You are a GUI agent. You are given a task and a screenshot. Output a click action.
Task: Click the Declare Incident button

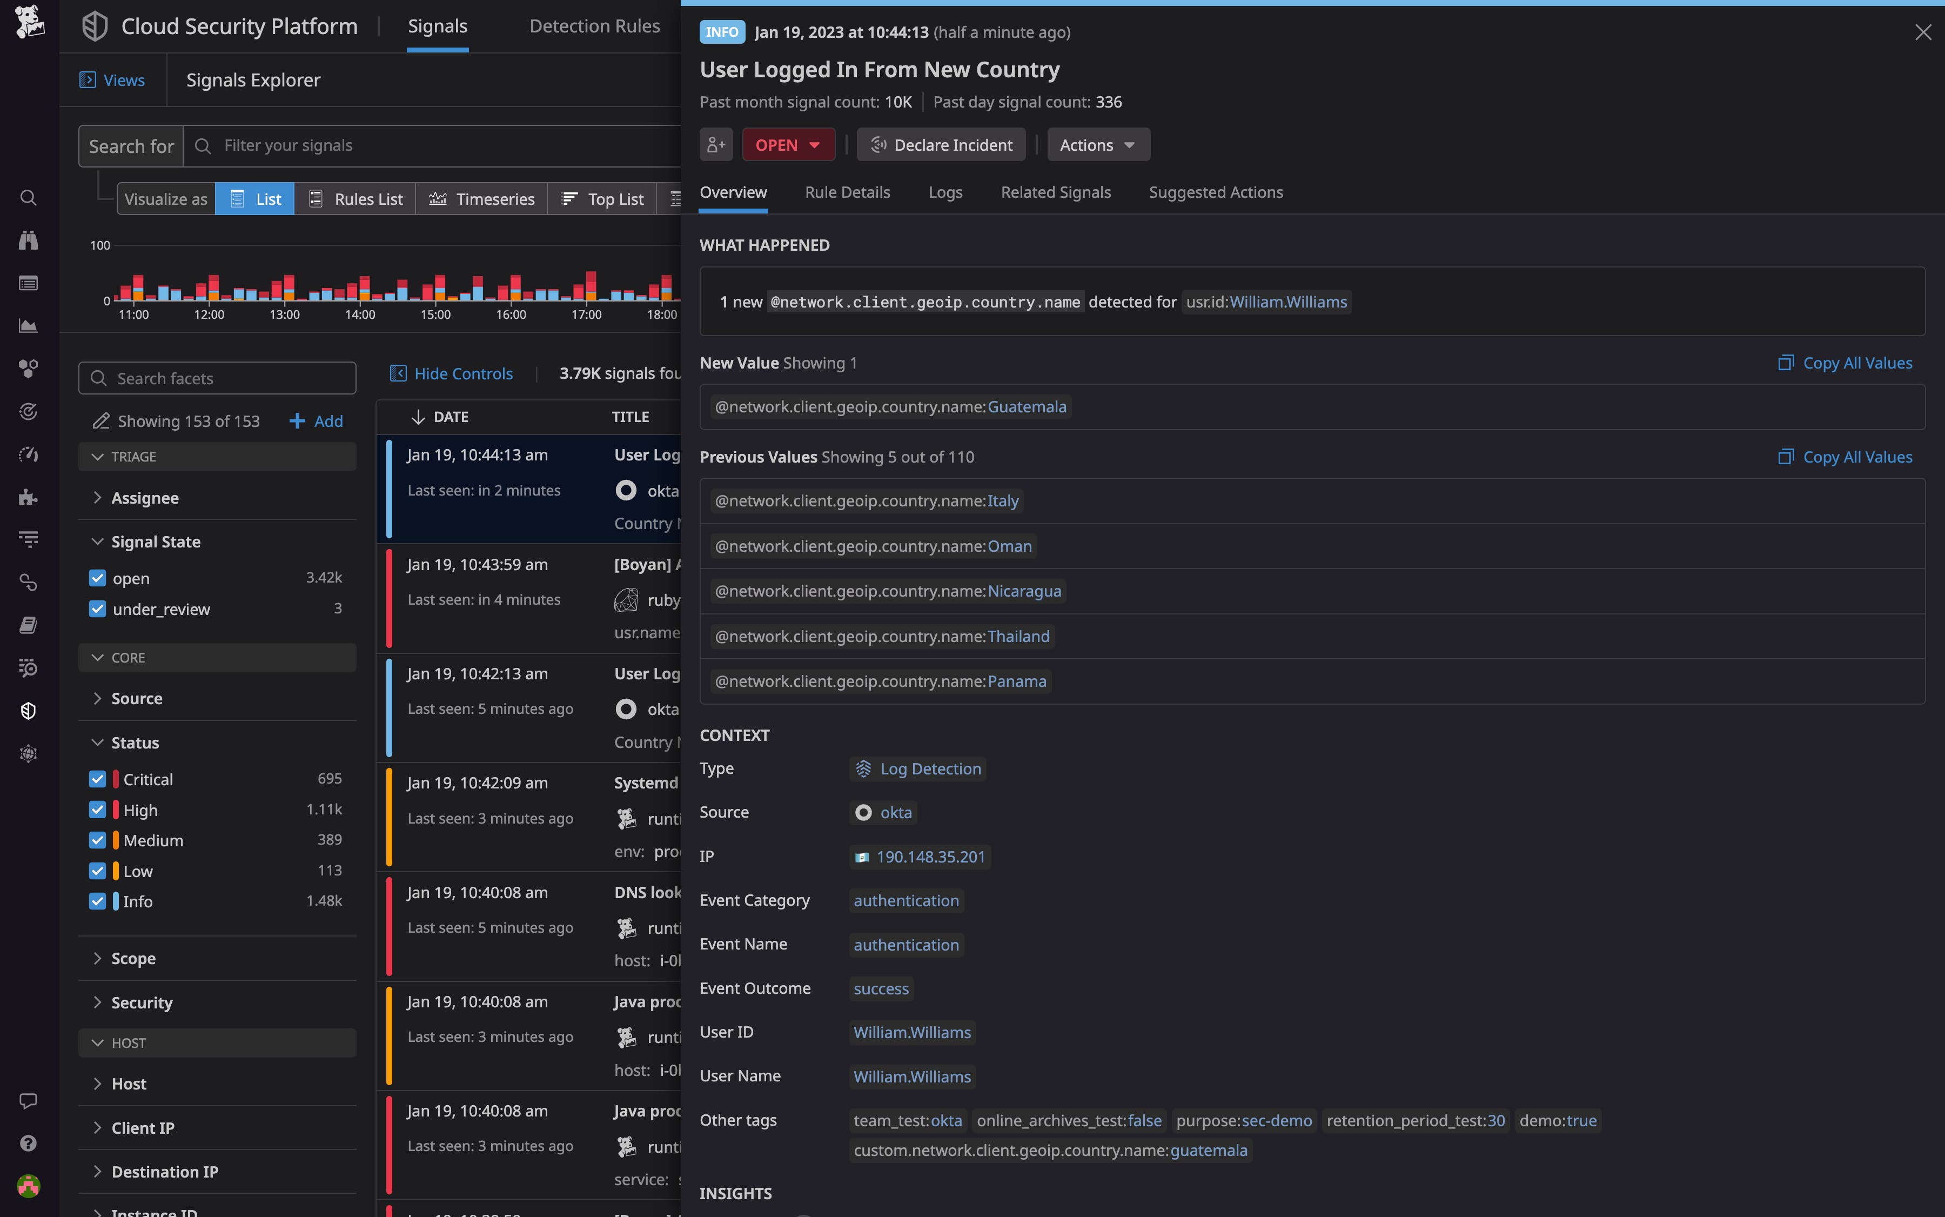[941, 145]
